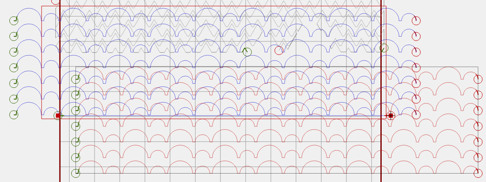The width and height of the screenshot is (486, 182).
Task: Select lowest red end marker of blue pattern
Action: pos(416,114)
